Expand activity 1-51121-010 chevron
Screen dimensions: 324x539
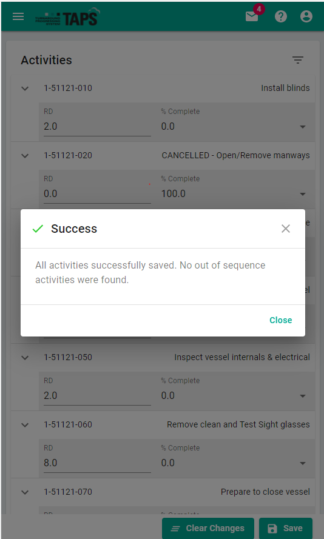point(25,89)
